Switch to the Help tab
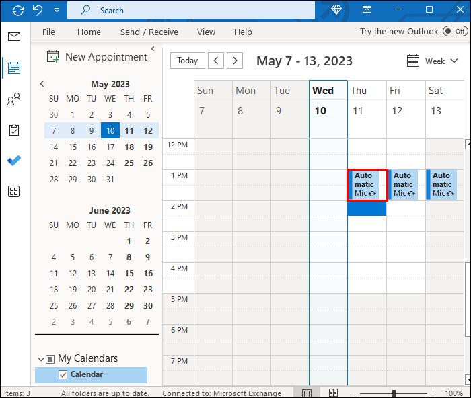Viewport: 471px width, 398px height. 243,32
